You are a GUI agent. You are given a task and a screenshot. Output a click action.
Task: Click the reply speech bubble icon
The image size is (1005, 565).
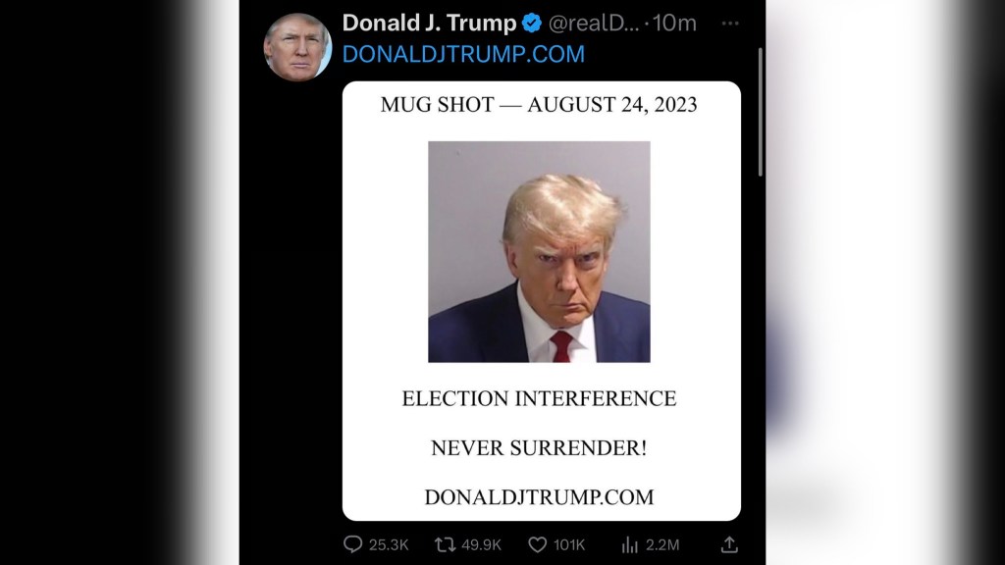click(353, 544)
